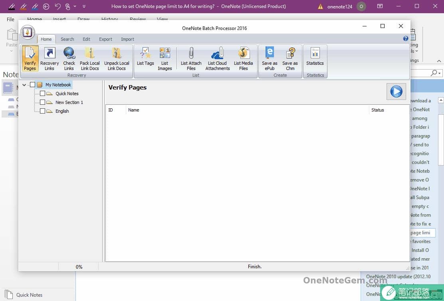This screenshot has width=444, height=301.
Task: Switch to the Import tab
Action: point(127,39)
